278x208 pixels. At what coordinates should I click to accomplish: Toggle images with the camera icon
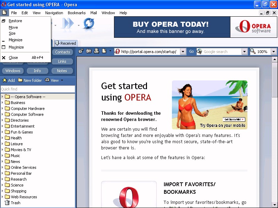click(89, 51)
